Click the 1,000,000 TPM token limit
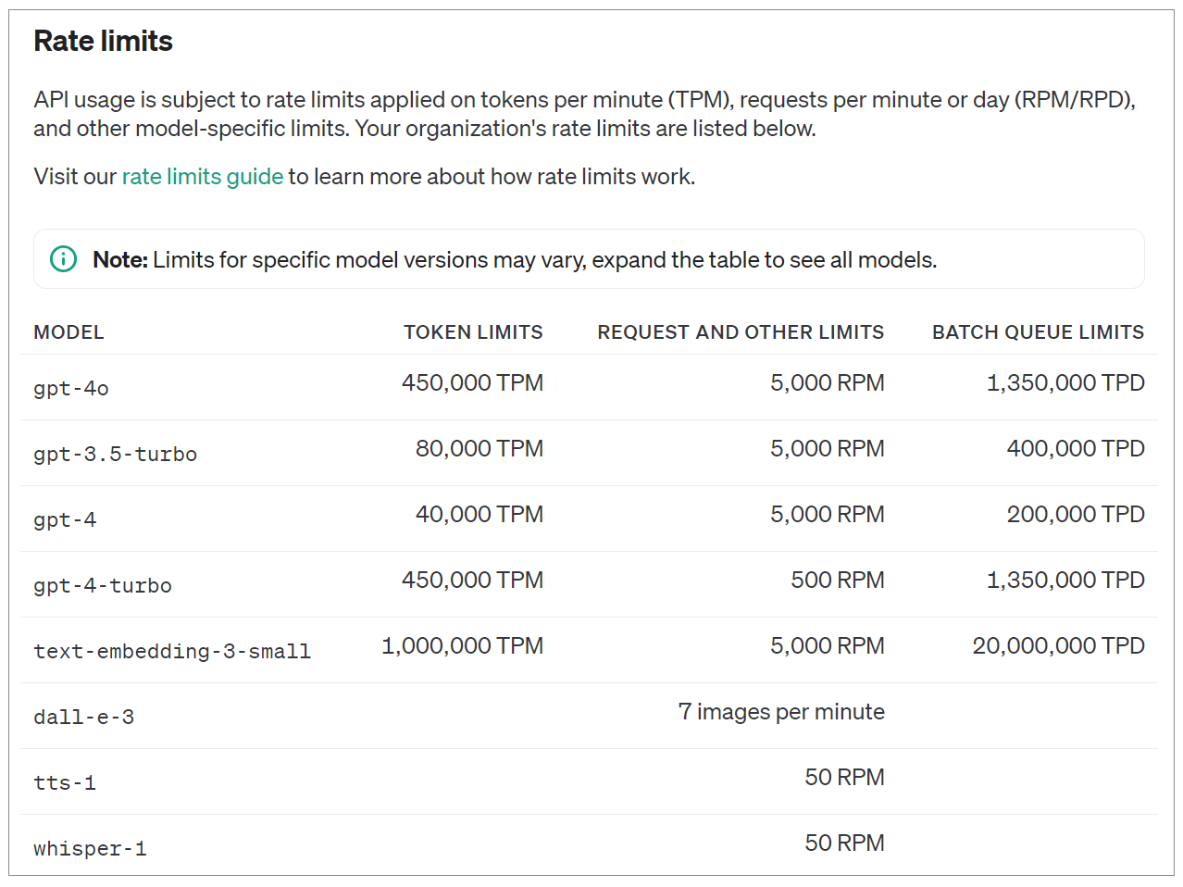This screenshot has height=887, width=1183. 462,646
